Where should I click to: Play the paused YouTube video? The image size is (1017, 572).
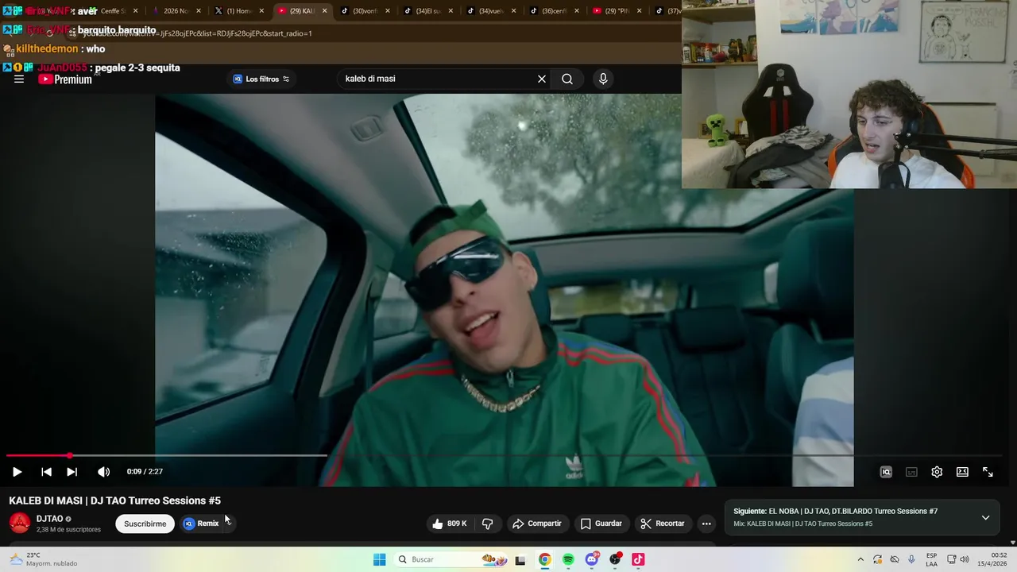click(x=17, y=472)
